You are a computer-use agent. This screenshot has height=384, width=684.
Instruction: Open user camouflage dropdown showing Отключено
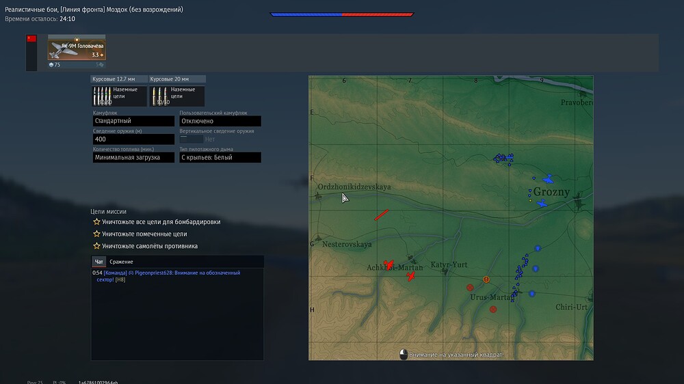(x=220, y=121)
